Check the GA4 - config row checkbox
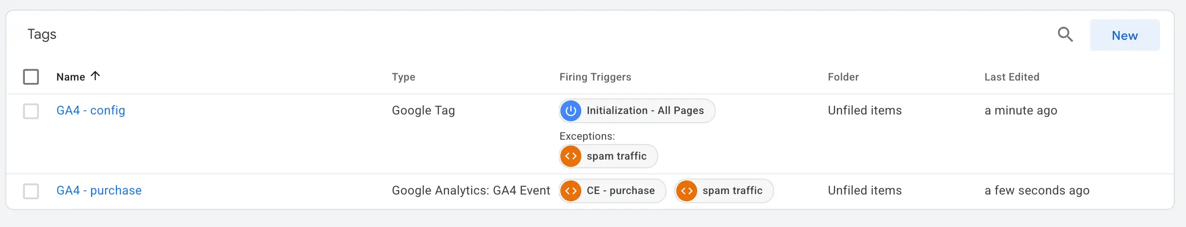 [31, 111]
